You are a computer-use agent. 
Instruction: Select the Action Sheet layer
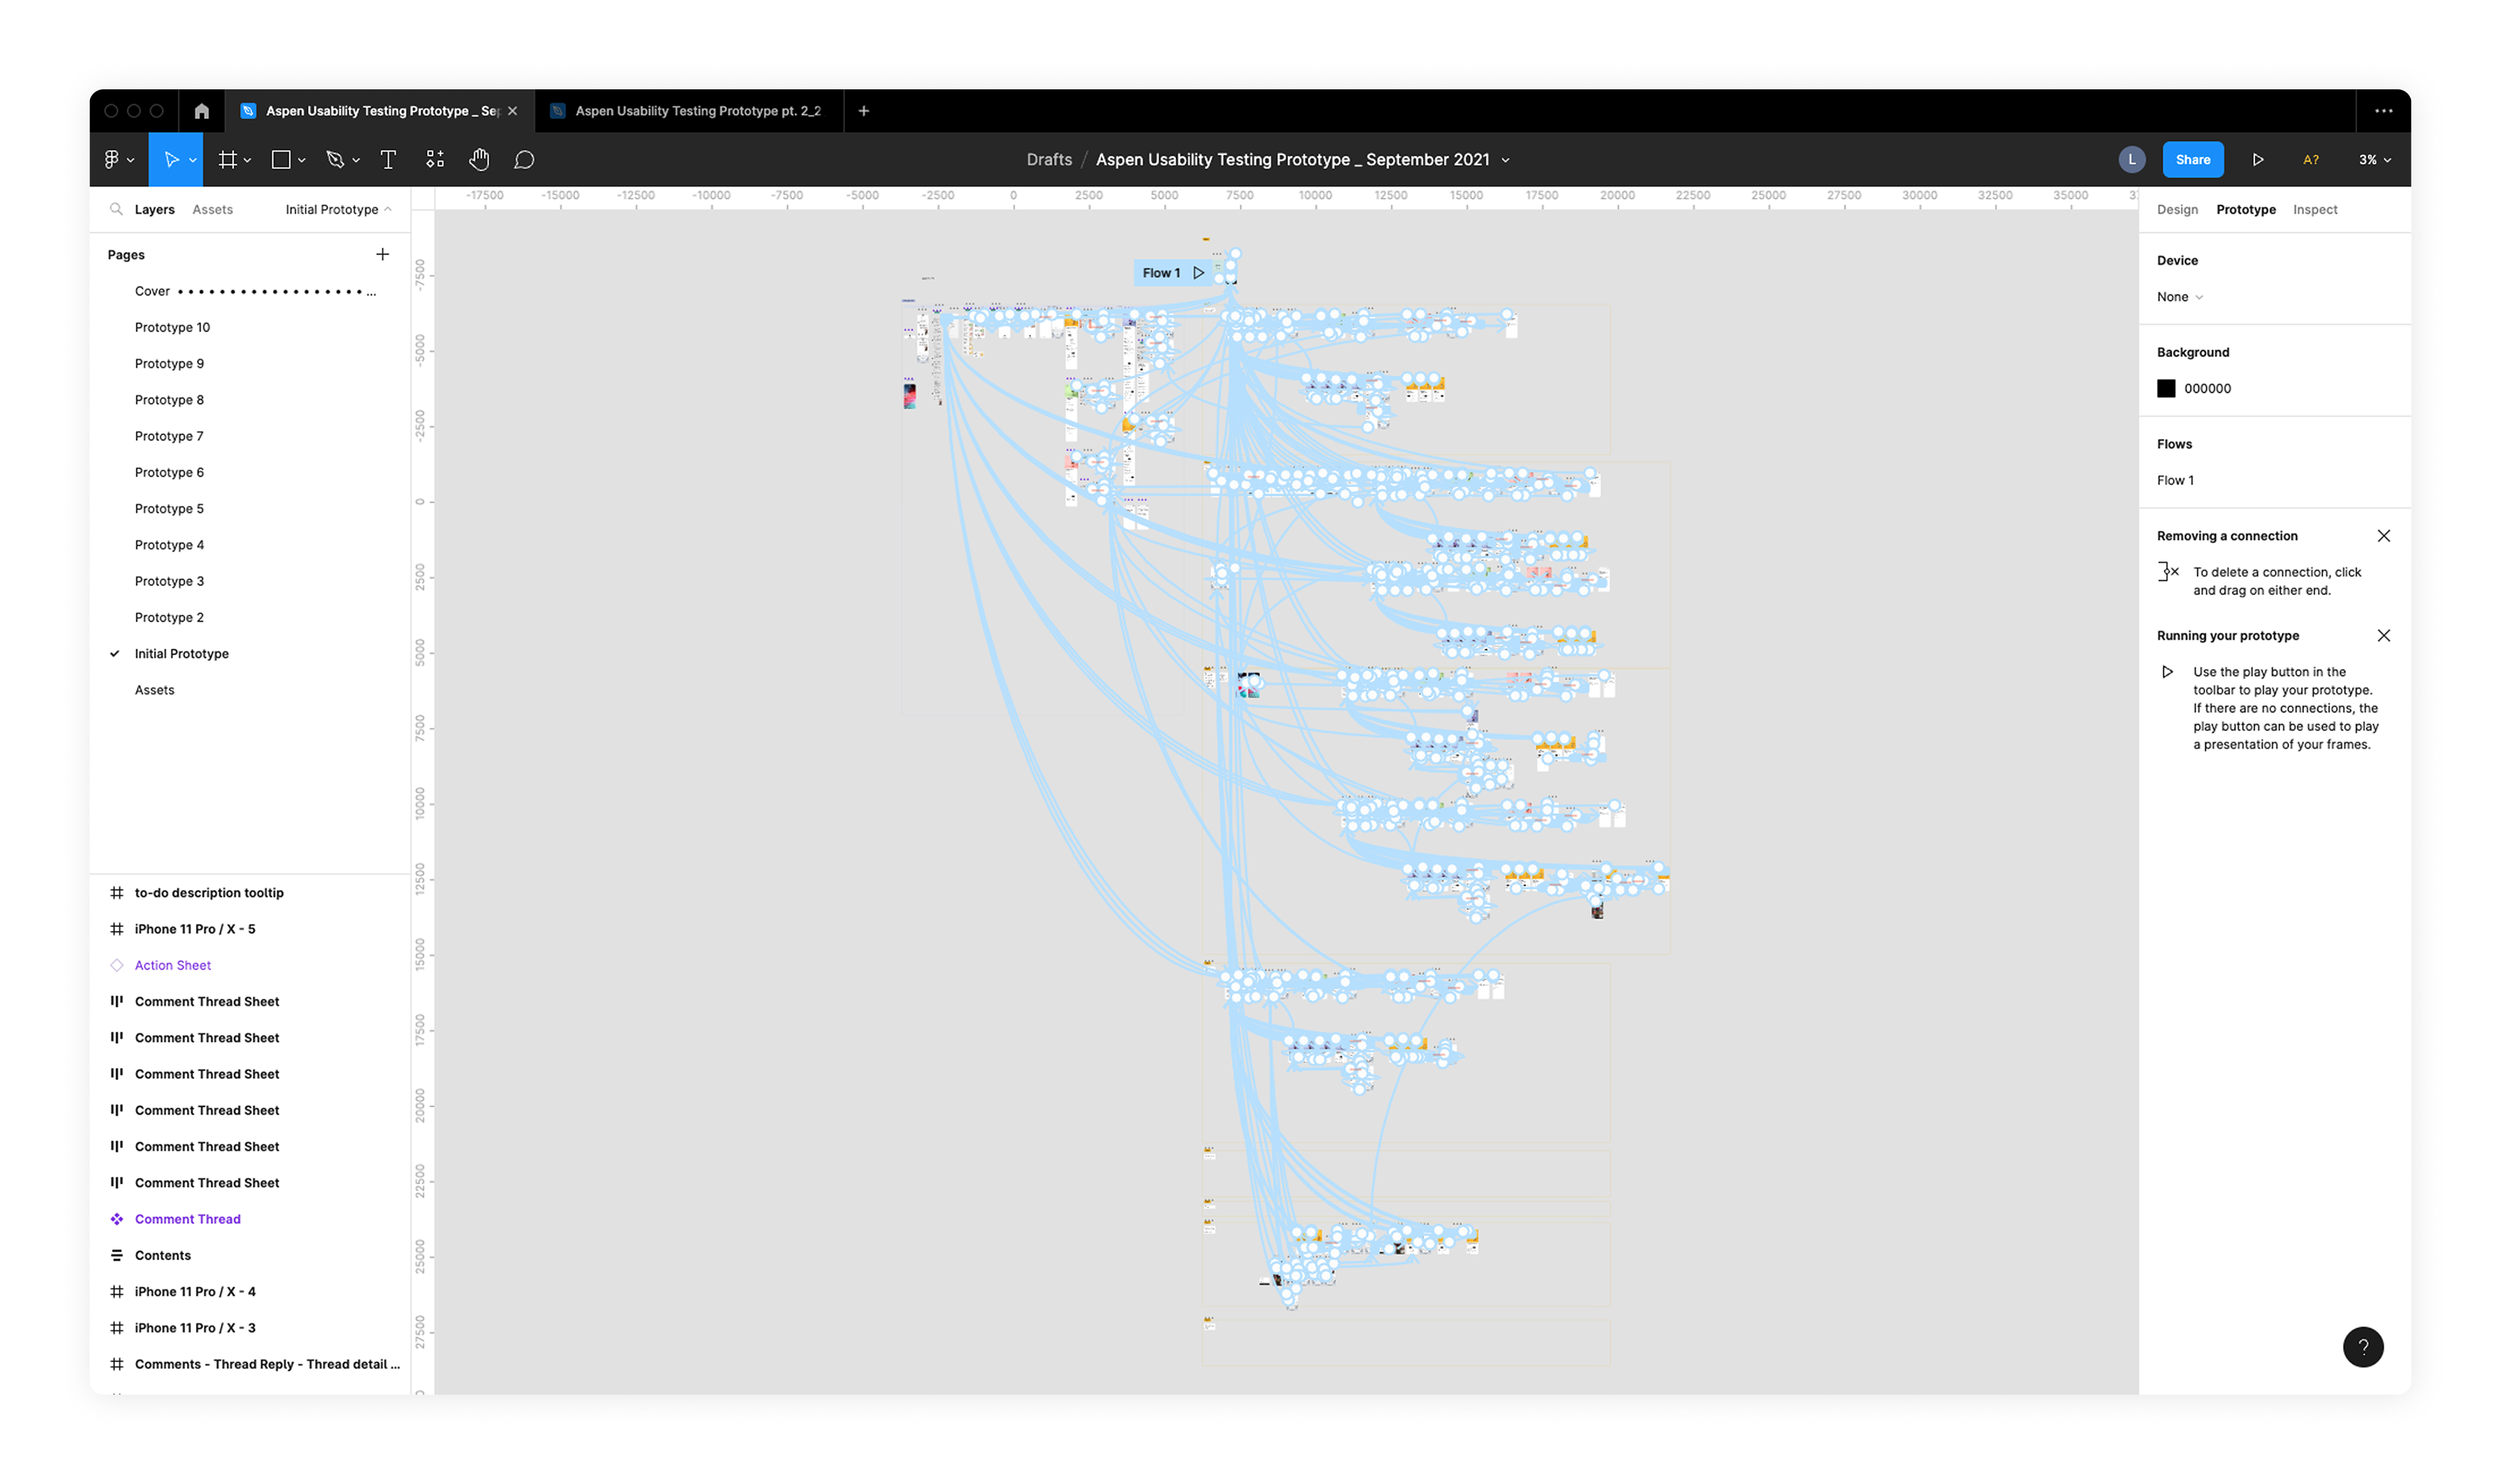[173, 966]
